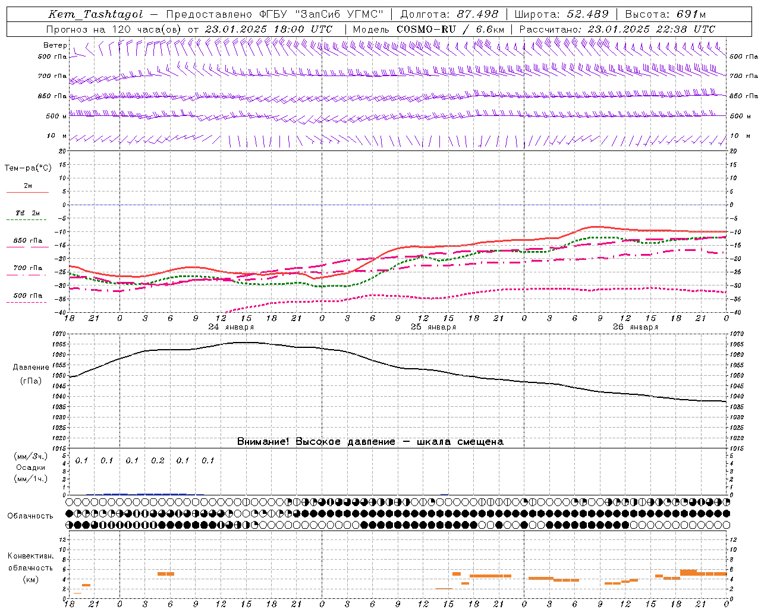
Task: Click the 'Ветер' wind panel label
Action: coord(55,45)
